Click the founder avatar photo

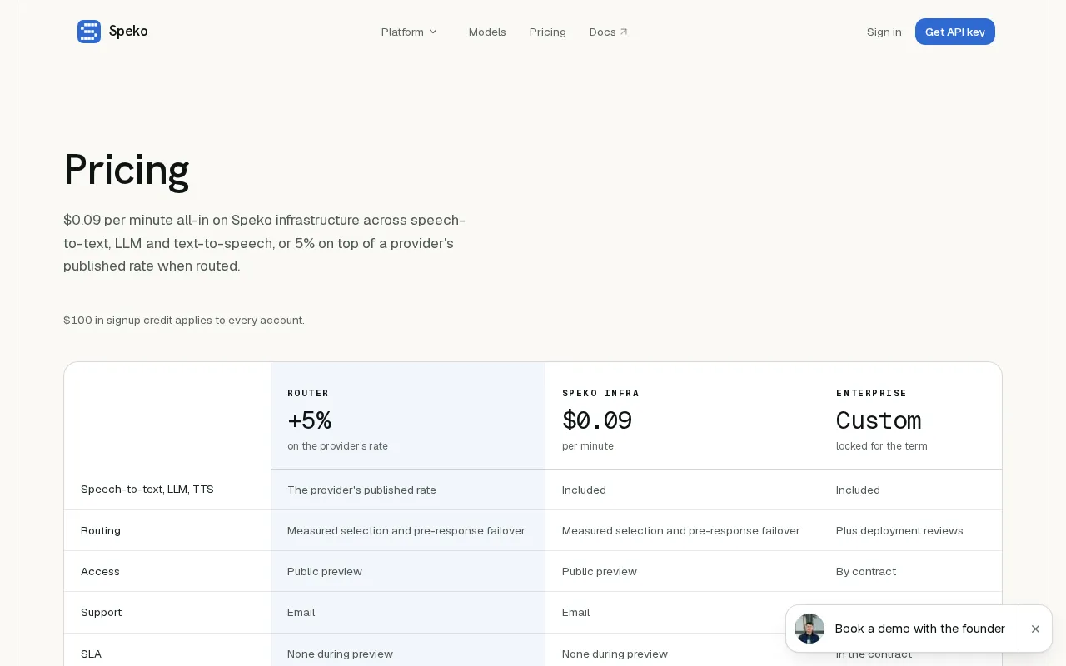[809, 629]
